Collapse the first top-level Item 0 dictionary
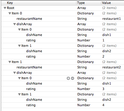Viewport: 124px width, 111px height. pos(10,13)
